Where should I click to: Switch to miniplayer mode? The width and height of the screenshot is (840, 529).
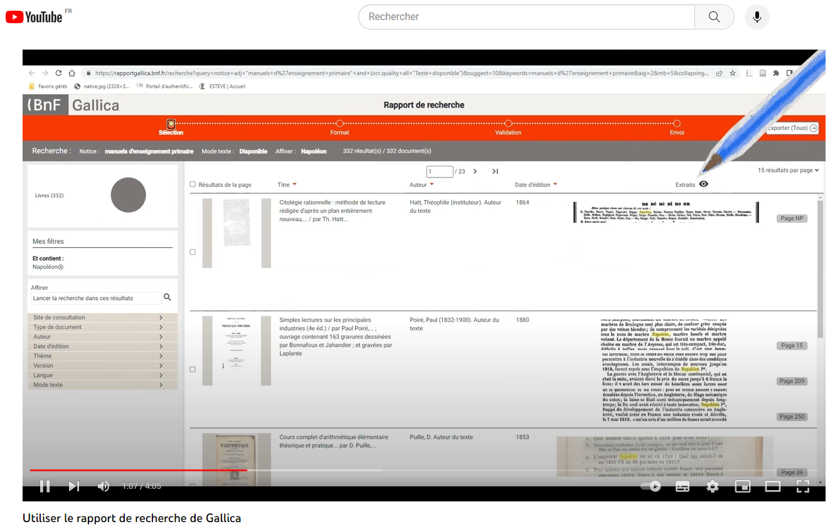[x=743, y=486]
